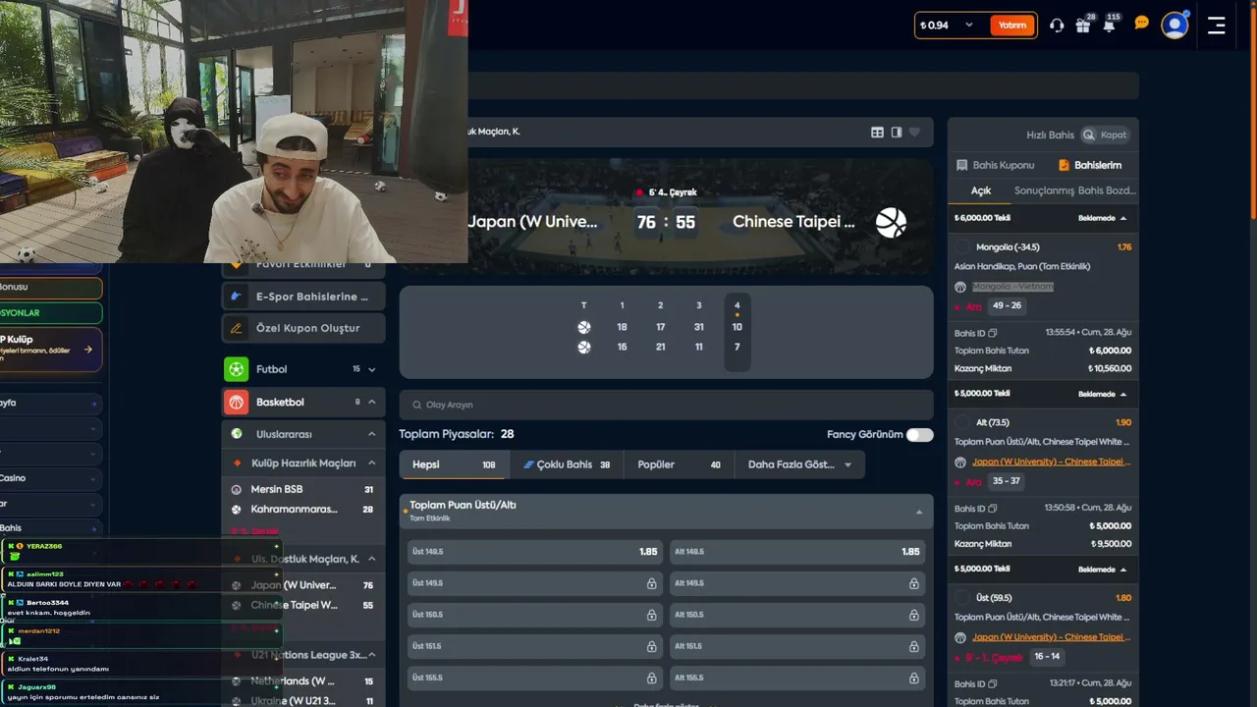
Task: Collapse U21 Nations League 3x3 league
Action: click(x=372, y=655)
